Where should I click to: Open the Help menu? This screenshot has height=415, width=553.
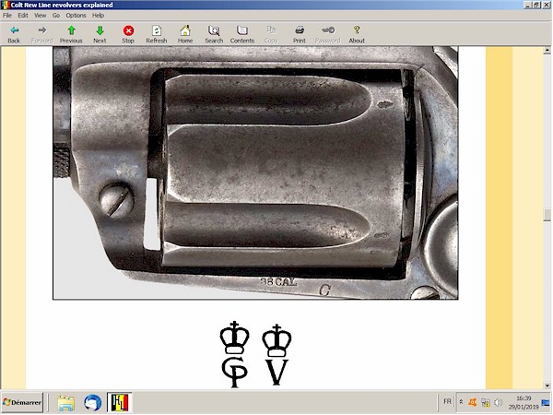(x=98, y=15)
